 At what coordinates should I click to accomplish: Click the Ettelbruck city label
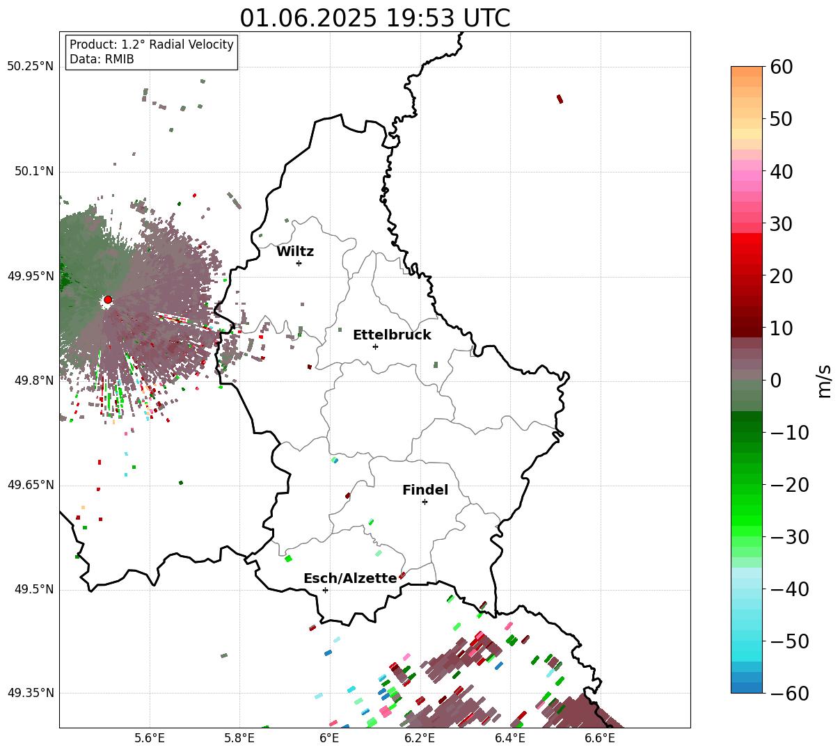tap(392, 335)
